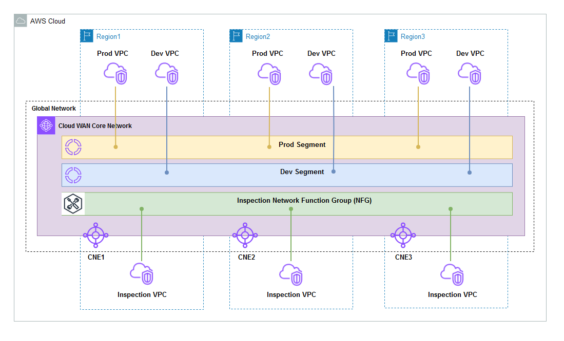Click Region2 Prod attachment dot in Prod Segment

coord(269,147)
